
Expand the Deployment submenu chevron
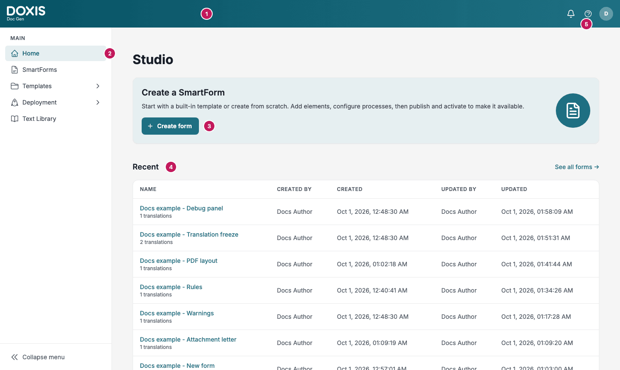pyautogui.click(x=98, y=102)
